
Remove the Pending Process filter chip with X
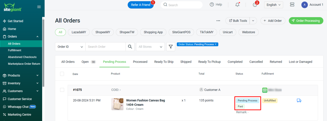click(216, 44)
